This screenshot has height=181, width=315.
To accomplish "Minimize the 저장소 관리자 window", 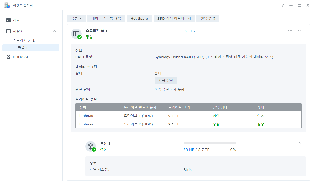I will tap(291, 5).
